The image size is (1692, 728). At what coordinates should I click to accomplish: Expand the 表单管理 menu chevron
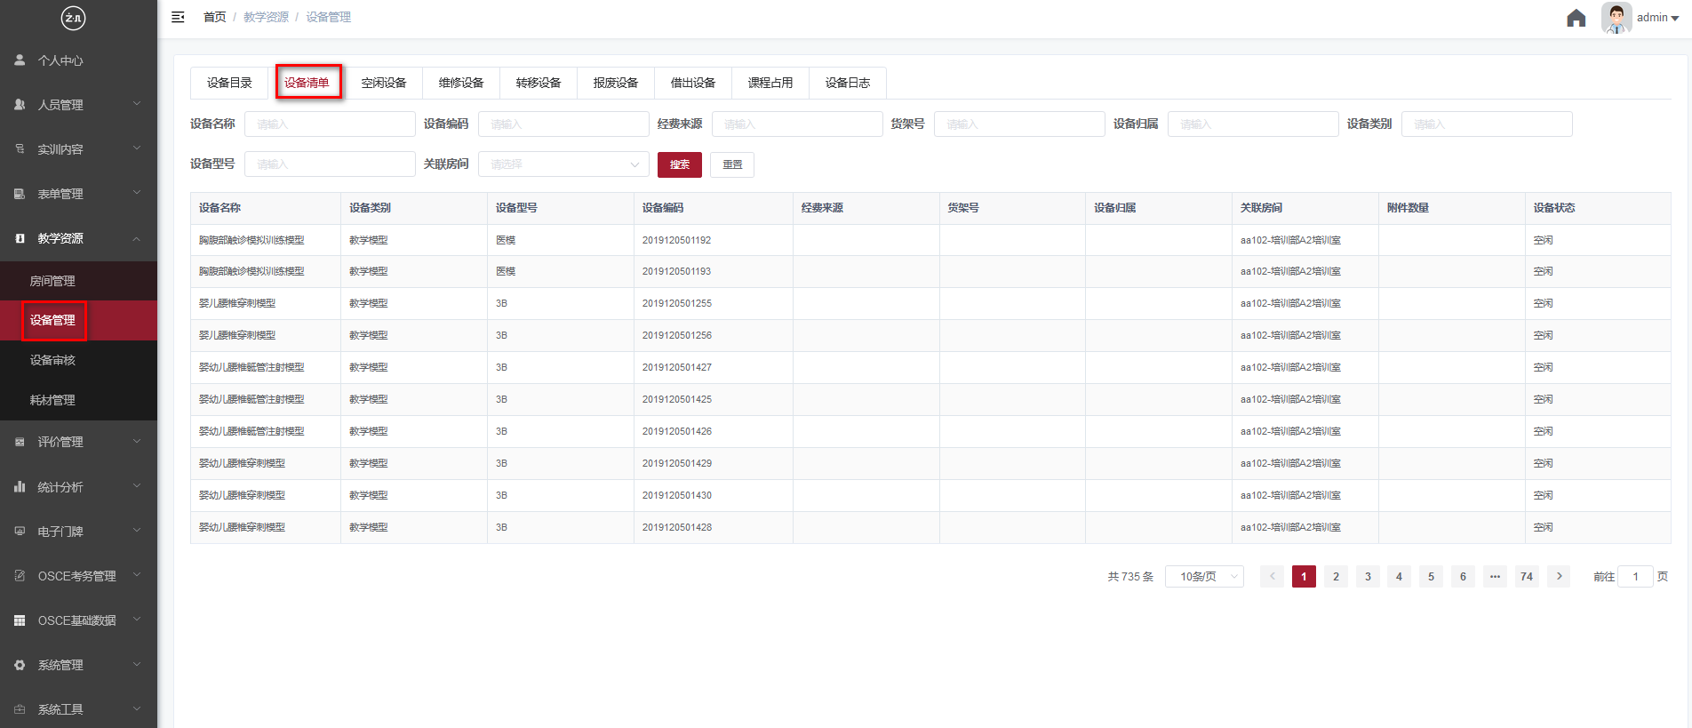click(x=137, y=193)
